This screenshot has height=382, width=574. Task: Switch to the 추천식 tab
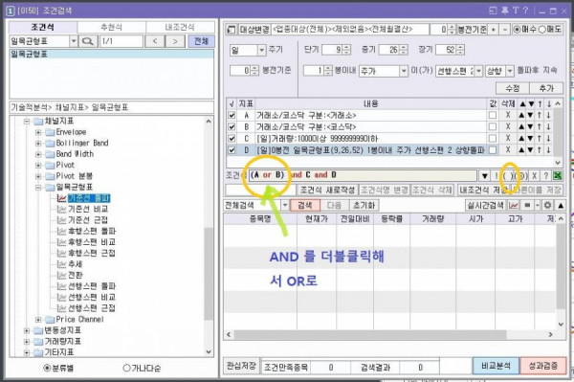pos(111,27)
